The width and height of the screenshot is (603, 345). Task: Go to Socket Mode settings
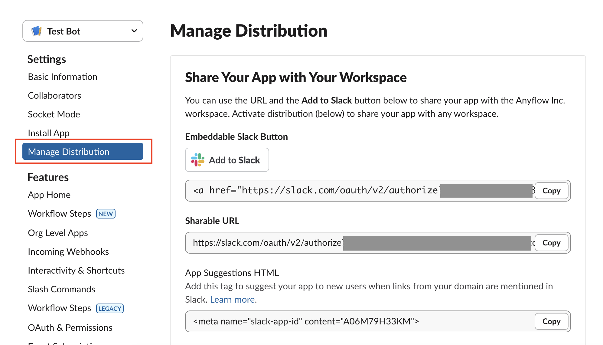tap(54, 114)
